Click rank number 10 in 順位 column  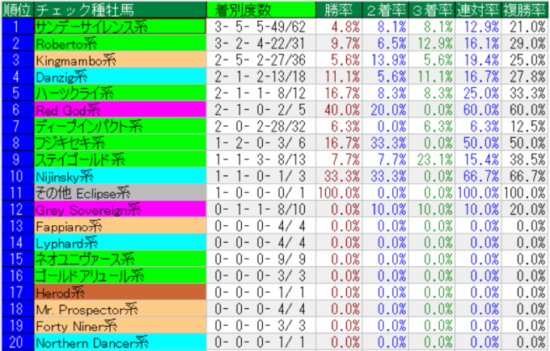coord(16,176)
